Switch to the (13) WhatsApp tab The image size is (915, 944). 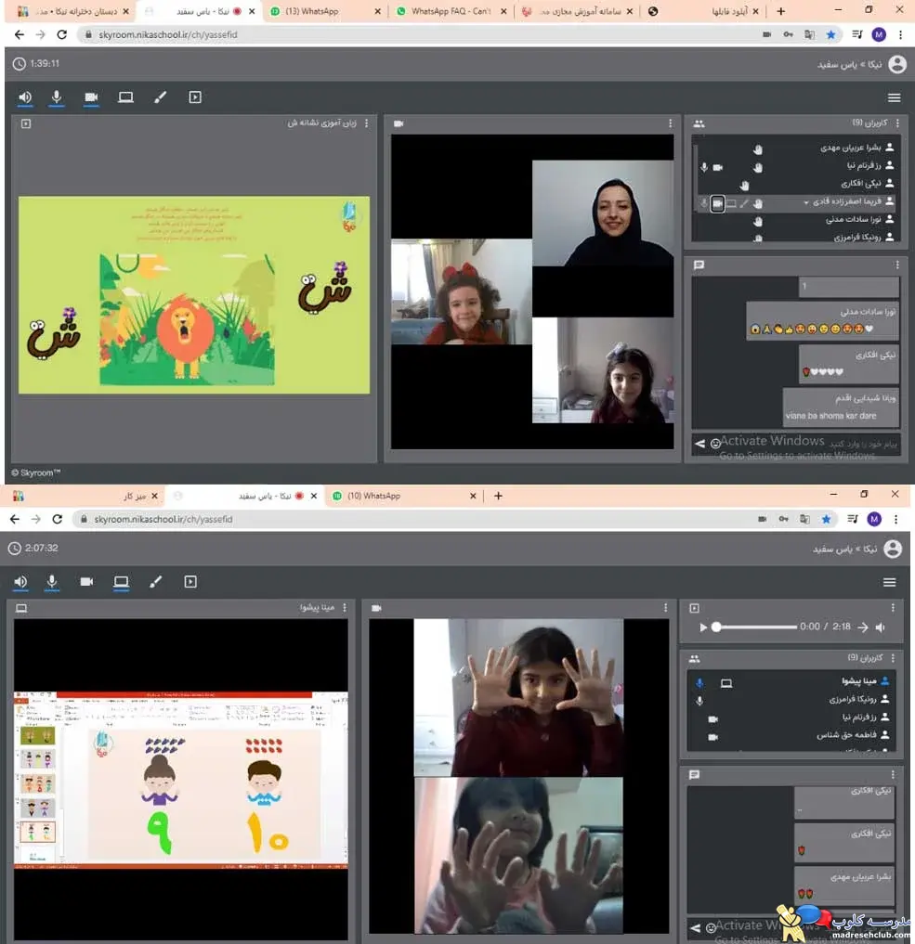325,11
